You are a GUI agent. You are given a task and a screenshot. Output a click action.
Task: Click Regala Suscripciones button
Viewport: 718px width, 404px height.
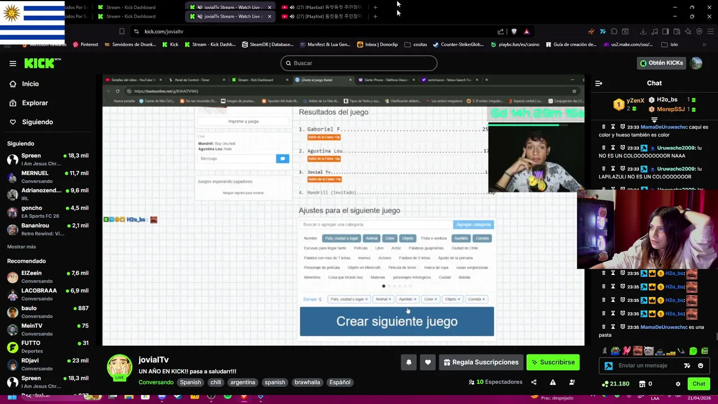pyautogui.click(x=481, y=362)
